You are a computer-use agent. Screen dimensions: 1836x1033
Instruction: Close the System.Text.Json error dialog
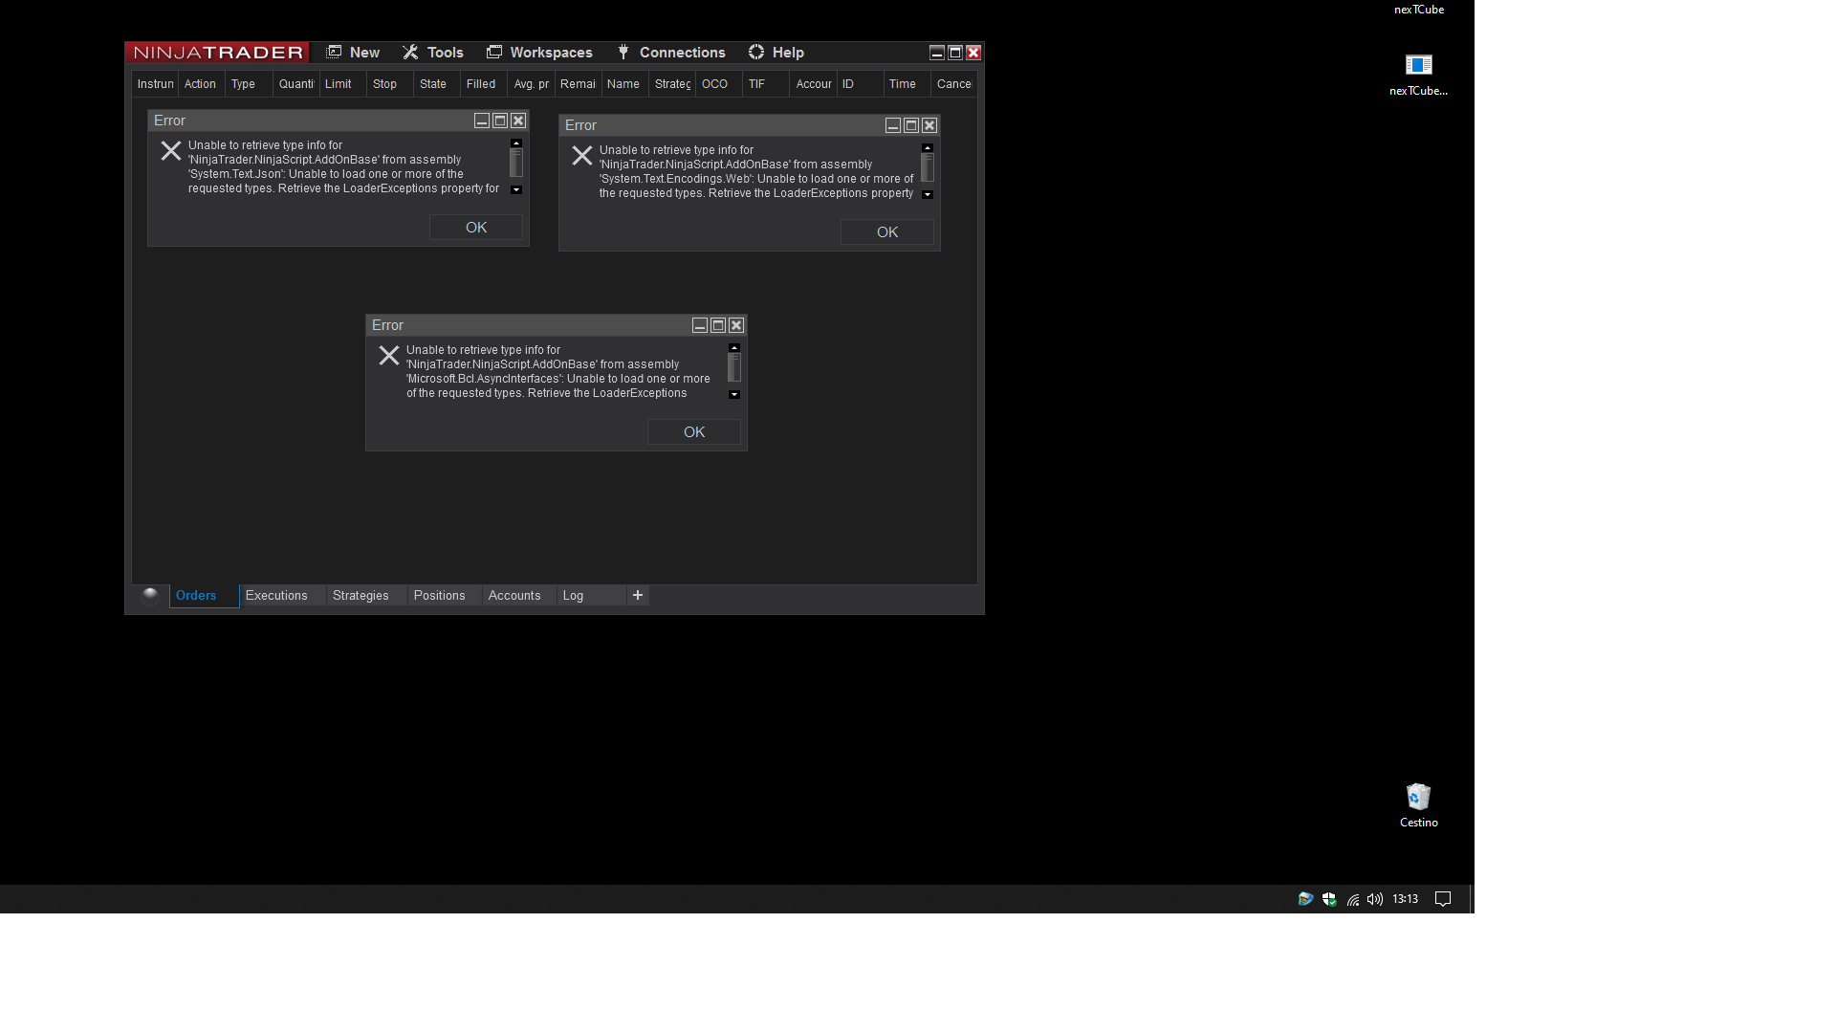(518, 121)
